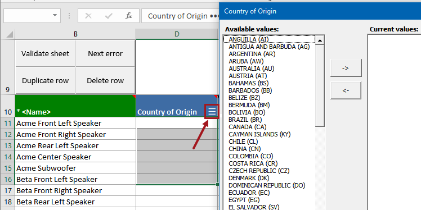Click the Next error button
421x210 pixels.
click(105, 53)
